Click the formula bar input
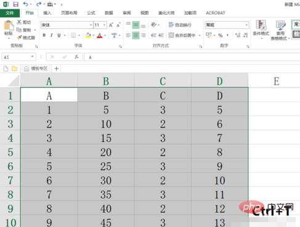This screenshot has height=227, width=300. click(192, 57)
